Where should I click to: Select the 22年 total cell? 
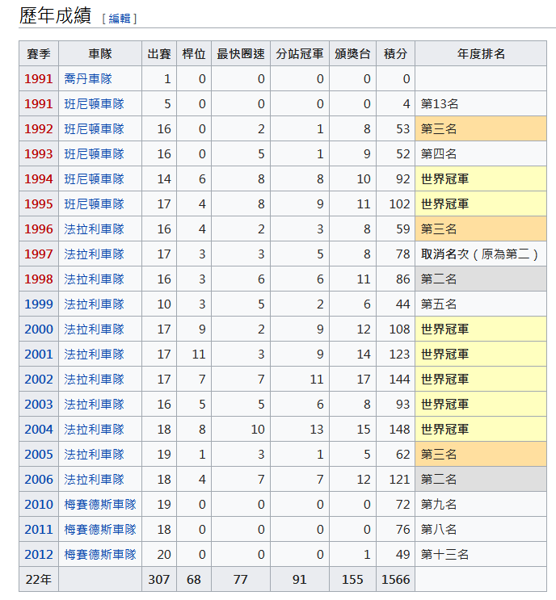pyautogui.click(x=39, y=579)
